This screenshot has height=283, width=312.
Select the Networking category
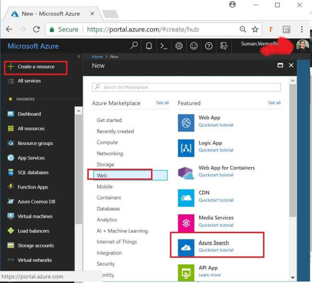(110, 154)
